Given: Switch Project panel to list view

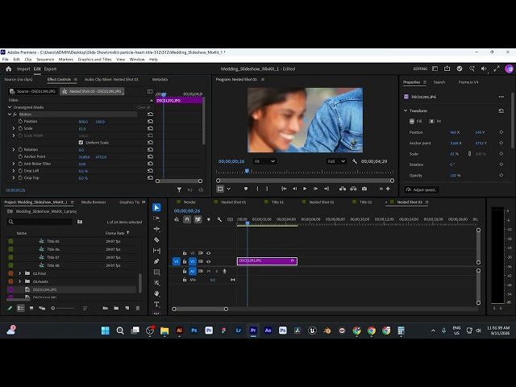Looking at the screenshot, I should tap(20, 308).
